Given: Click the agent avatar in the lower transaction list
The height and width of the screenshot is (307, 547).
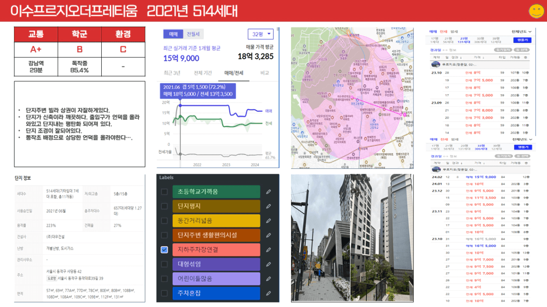Looking at the screenshot, I should click(x=436, y=170).
